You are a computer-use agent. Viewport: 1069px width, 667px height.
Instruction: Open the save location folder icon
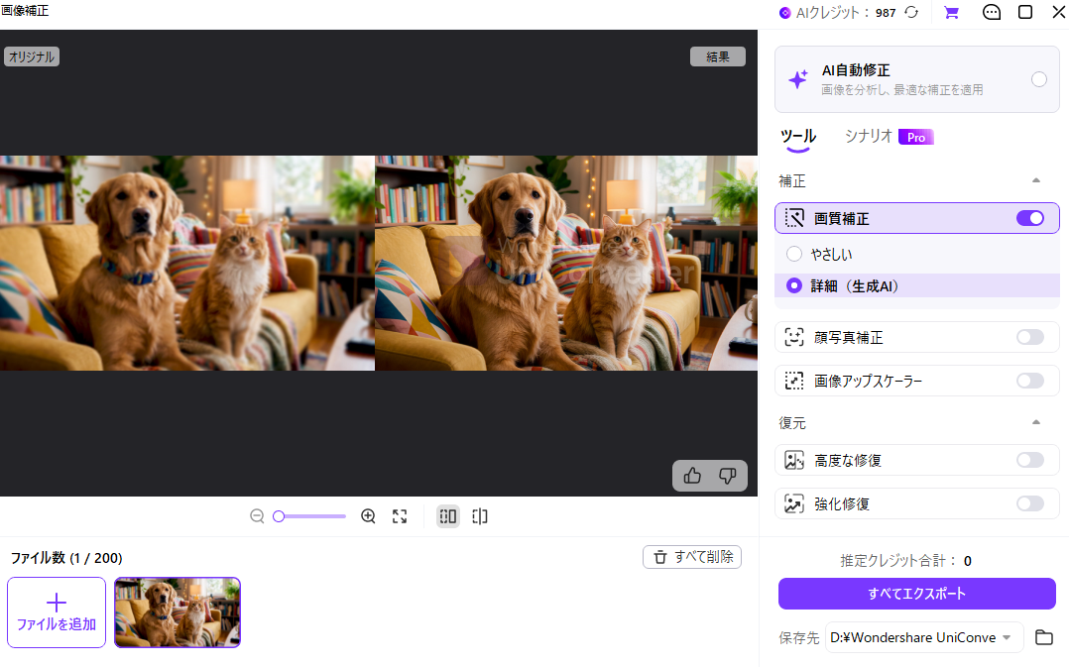(1044, 637)
